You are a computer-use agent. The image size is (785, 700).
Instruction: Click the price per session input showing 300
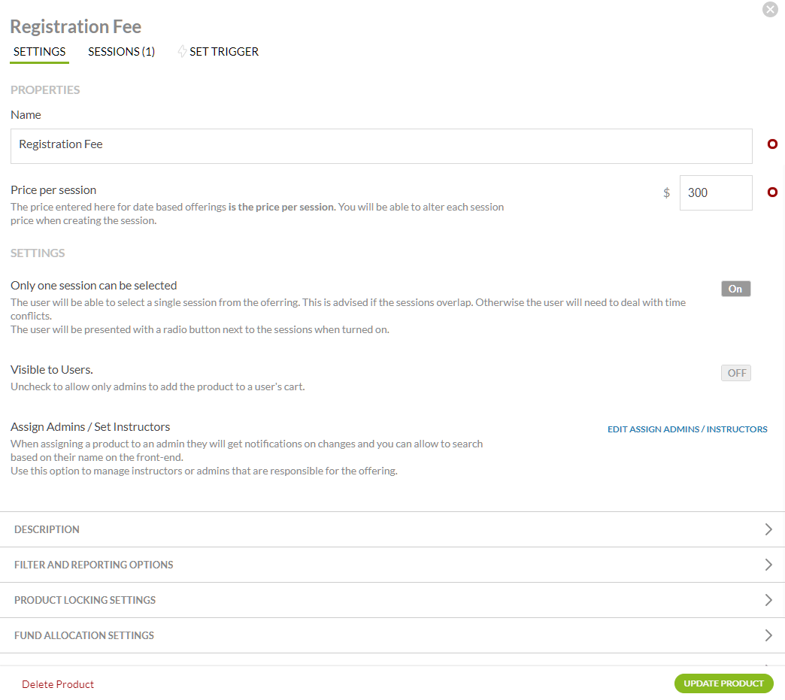click(715, 192)
